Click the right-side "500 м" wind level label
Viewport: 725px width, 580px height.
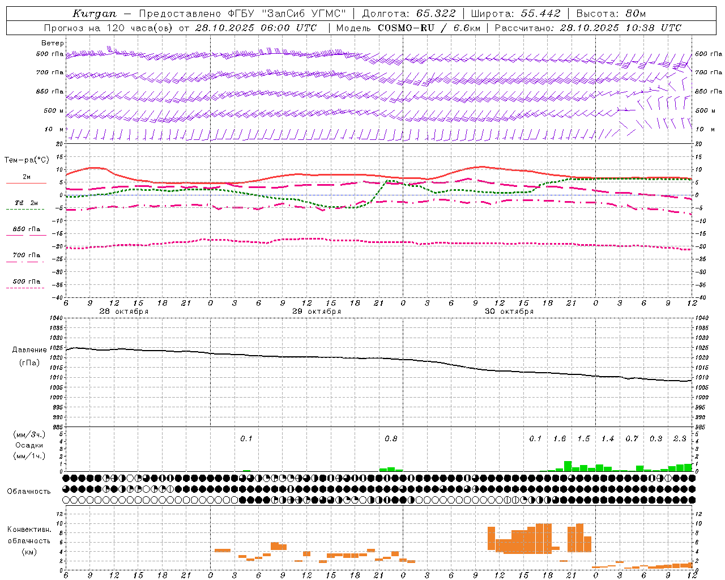(705, 110)
